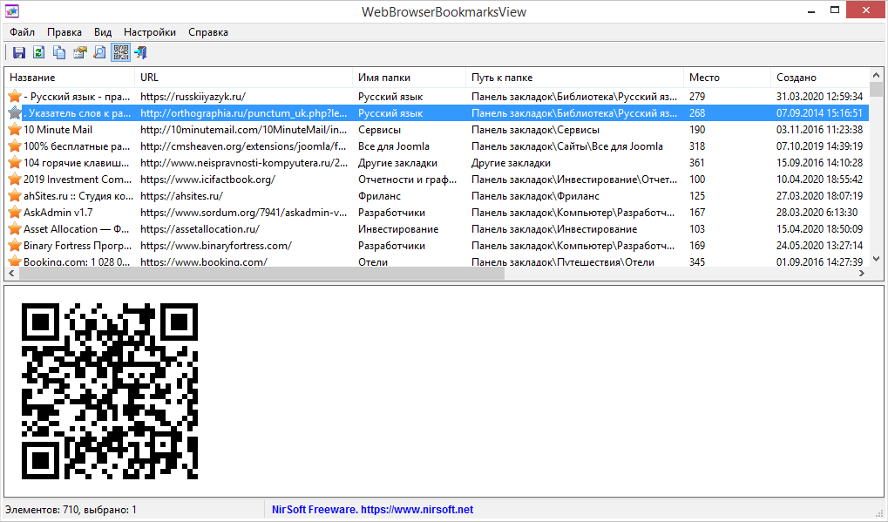888x522 pixels.
Task: Click the 'Отели' folder name cell
Action: [x=373, y=262]
